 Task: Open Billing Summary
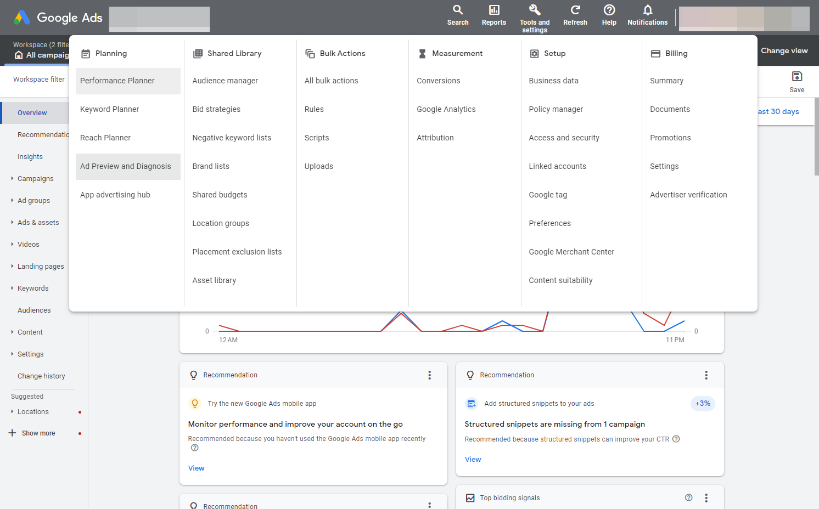[666, 81]
